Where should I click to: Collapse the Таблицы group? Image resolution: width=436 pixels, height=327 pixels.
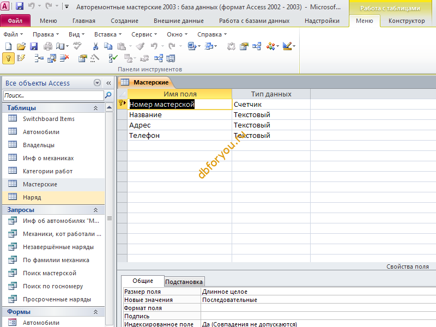coord(96,108)
